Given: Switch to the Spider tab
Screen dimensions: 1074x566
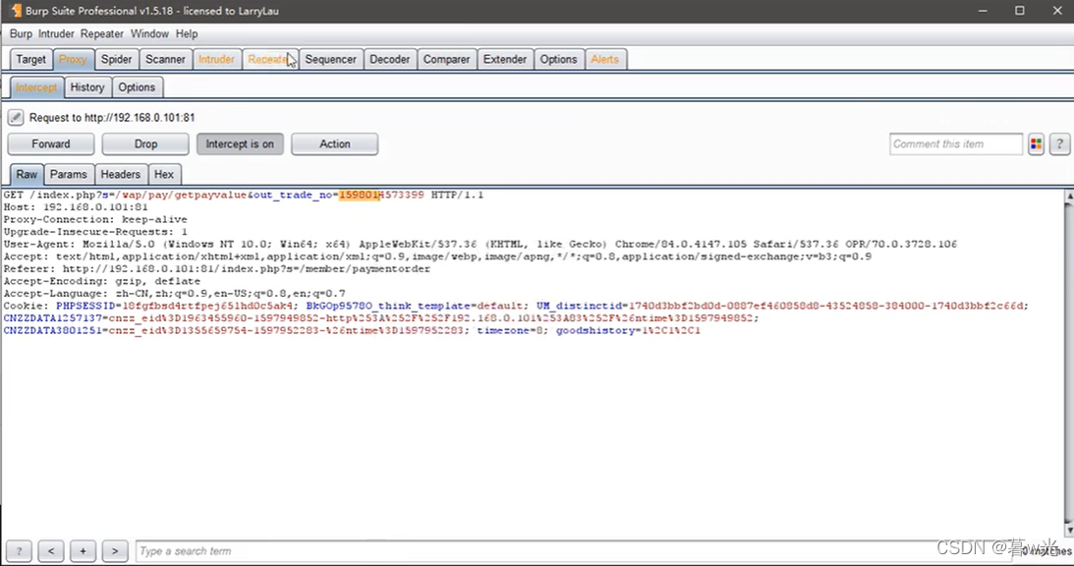Looking at the screenshot, I should (x=117, y=60).
